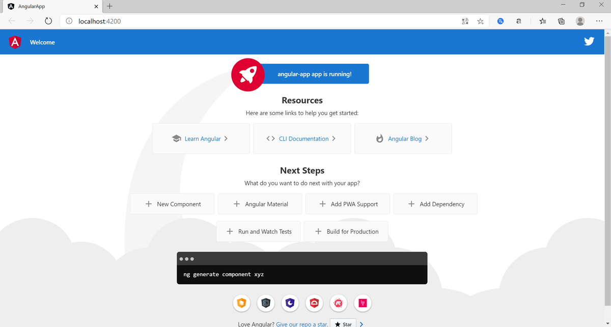Open the Learn Angular resource card
611x327 pixels.
pyautogui.click(x=201, y=139)
